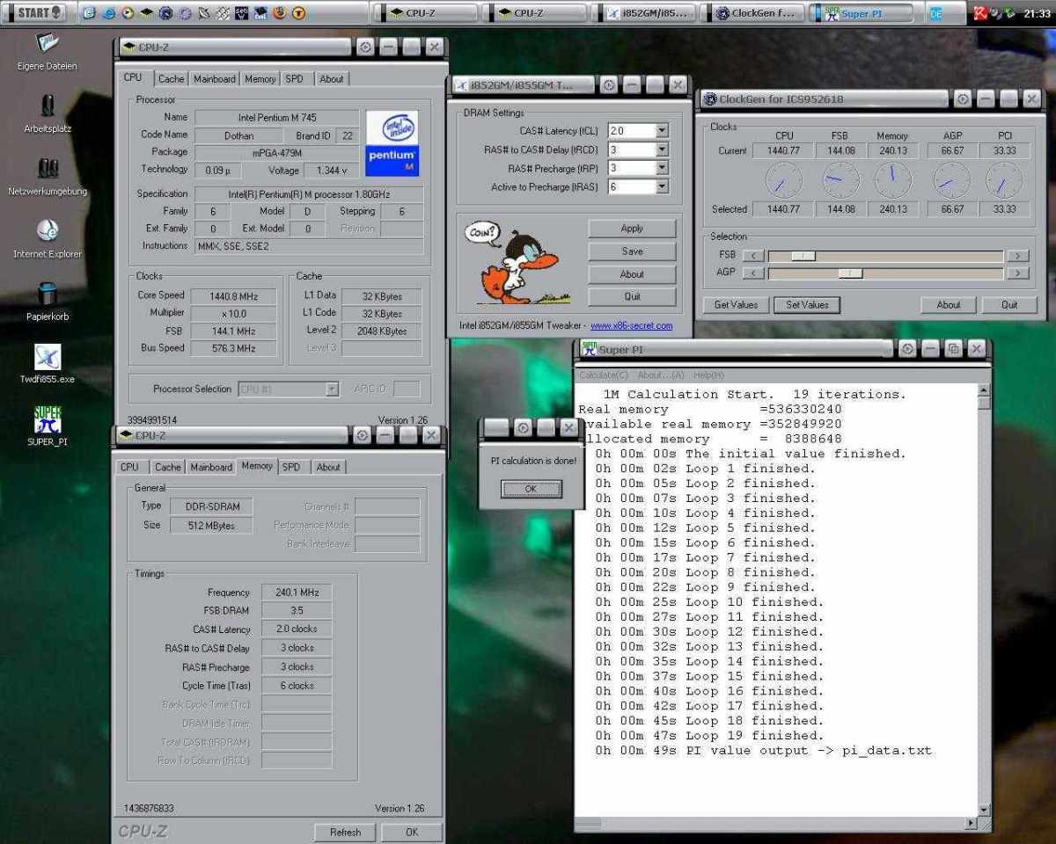Open the www.x86-secret.com link
Image resolution: width=1056 pixels, height=844 pixels.
point(631,326)
